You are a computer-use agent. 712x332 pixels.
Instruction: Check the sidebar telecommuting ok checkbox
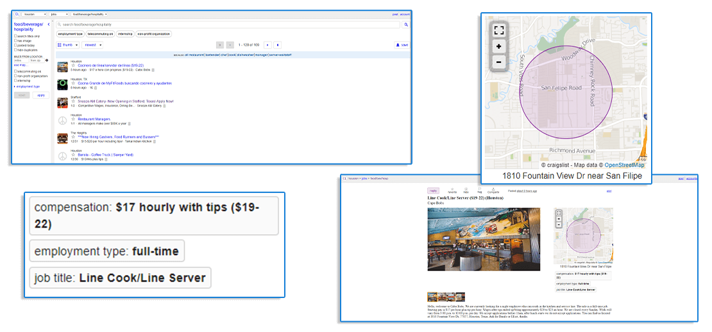click(x=15, y=71)
